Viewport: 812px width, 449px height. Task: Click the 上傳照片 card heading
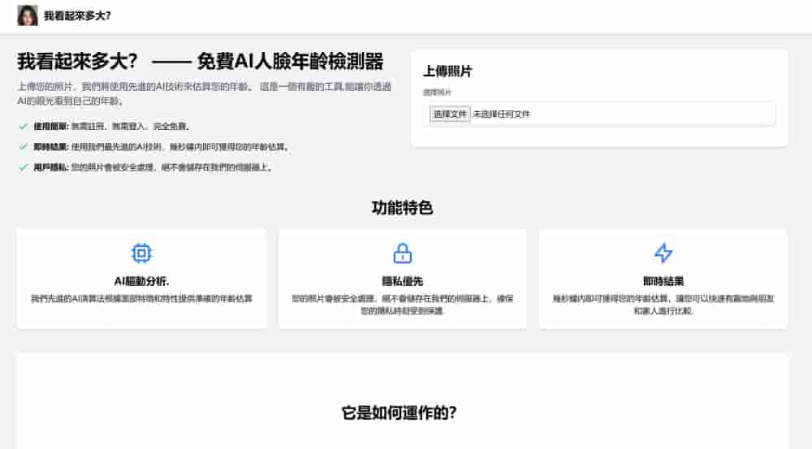click(447, 71)
